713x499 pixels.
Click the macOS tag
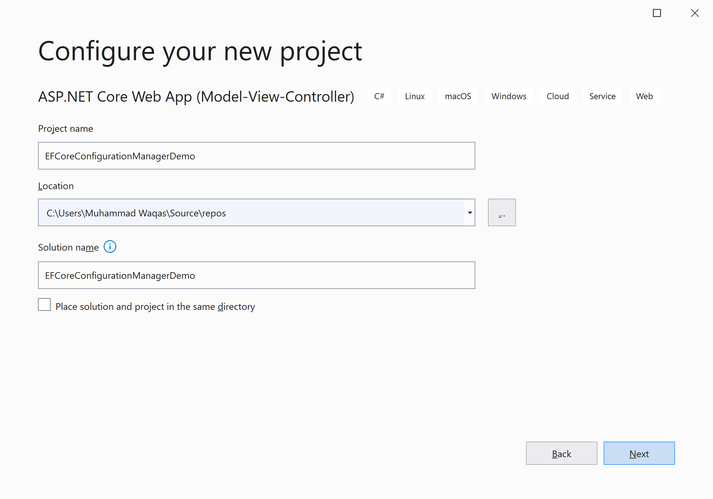tap(458, 96)
